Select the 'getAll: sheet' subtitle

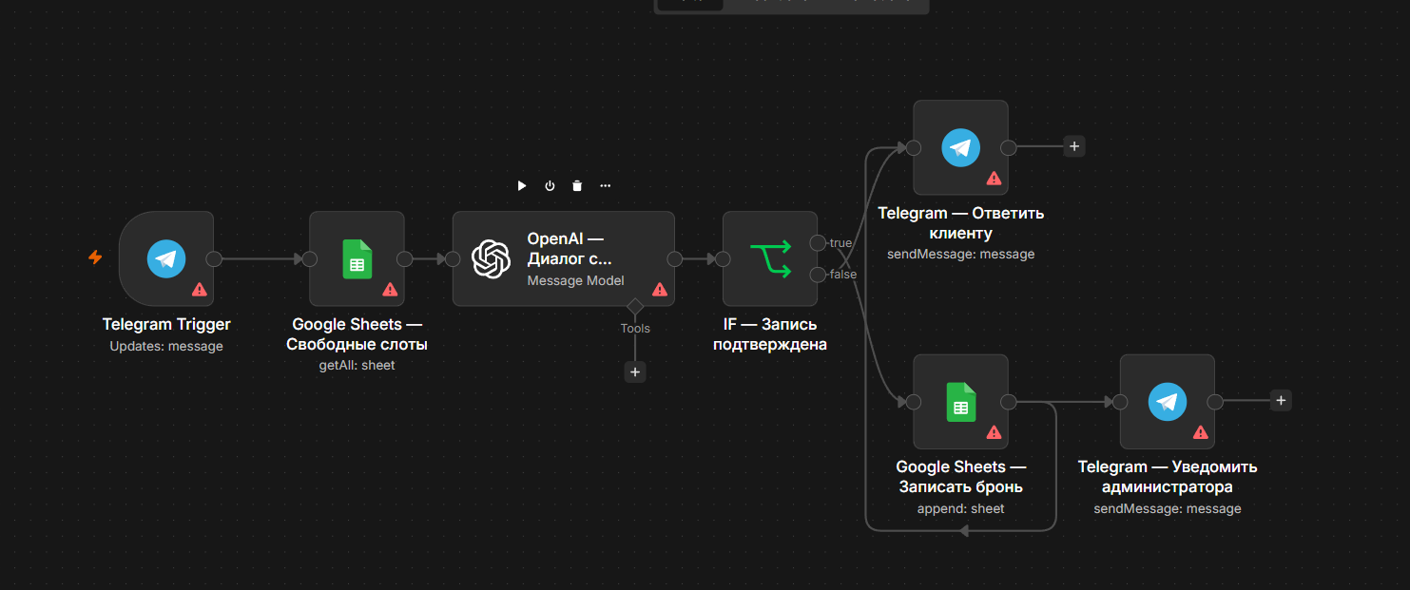[357, 365]
